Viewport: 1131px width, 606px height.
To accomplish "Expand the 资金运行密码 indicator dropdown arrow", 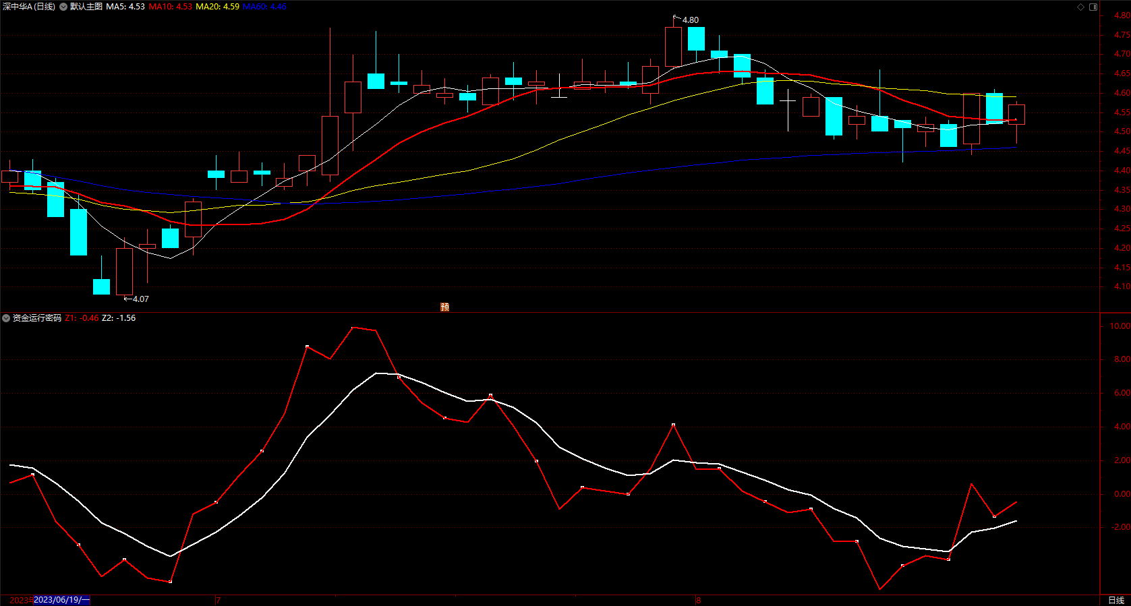I will tap(6, 318).
